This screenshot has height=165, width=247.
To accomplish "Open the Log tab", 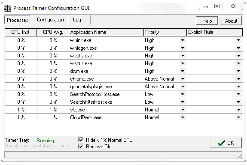I will click(77, 20).
